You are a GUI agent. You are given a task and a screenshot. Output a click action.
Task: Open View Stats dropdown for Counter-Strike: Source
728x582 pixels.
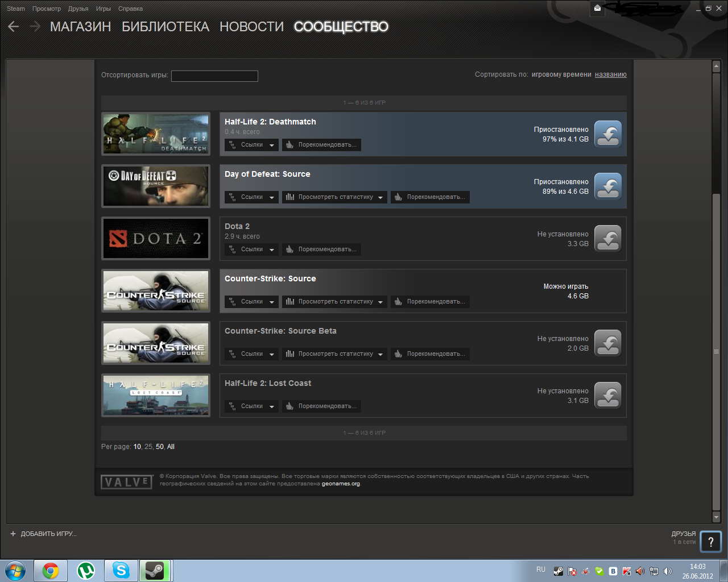(334, 302)
